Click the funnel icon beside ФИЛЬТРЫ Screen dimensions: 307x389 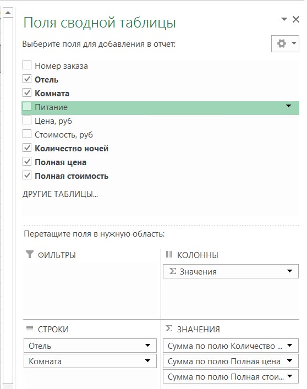click(x=30, y=254)
